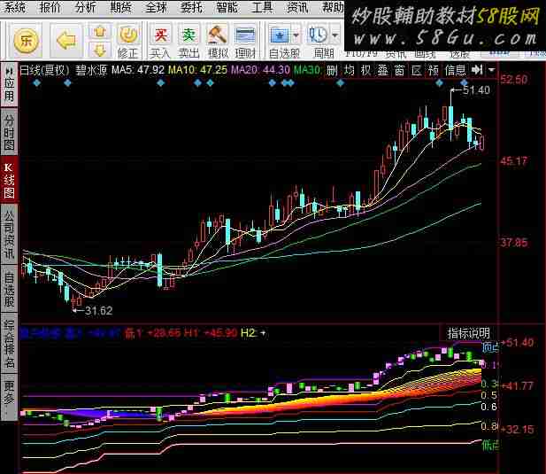Click the 窗 window button

399,70
